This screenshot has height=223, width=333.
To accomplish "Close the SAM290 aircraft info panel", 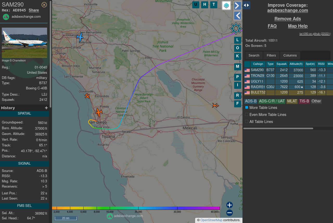I will pos(44,5).
